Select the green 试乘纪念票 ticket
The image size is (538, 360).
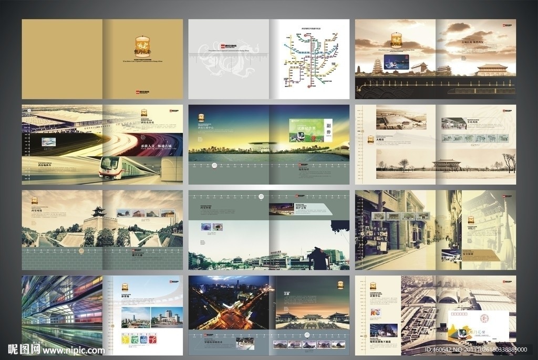click(x=306, y=131)
